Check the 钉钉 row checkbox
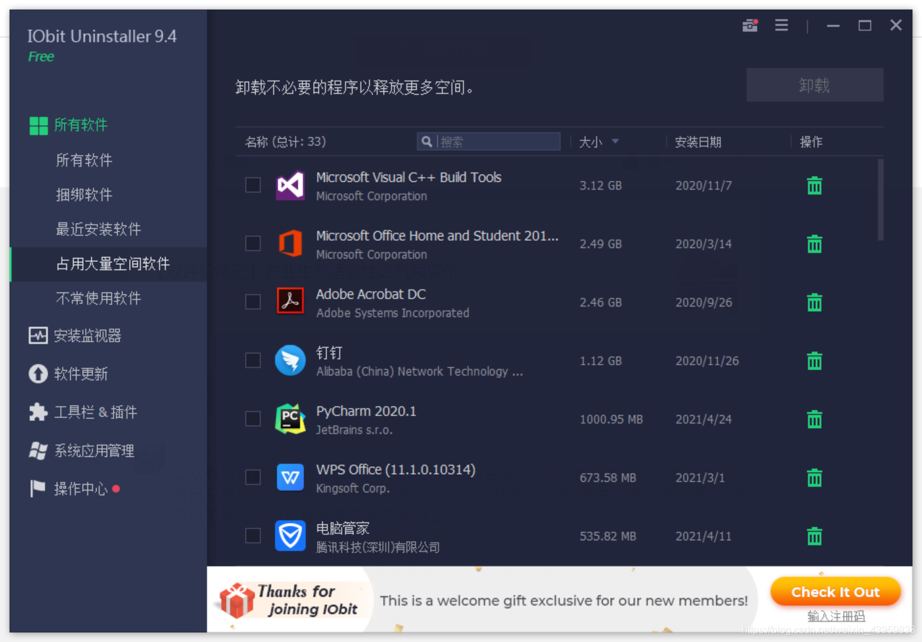The height and width of the screenshot is (642, 922). click(x=253, y=361)
